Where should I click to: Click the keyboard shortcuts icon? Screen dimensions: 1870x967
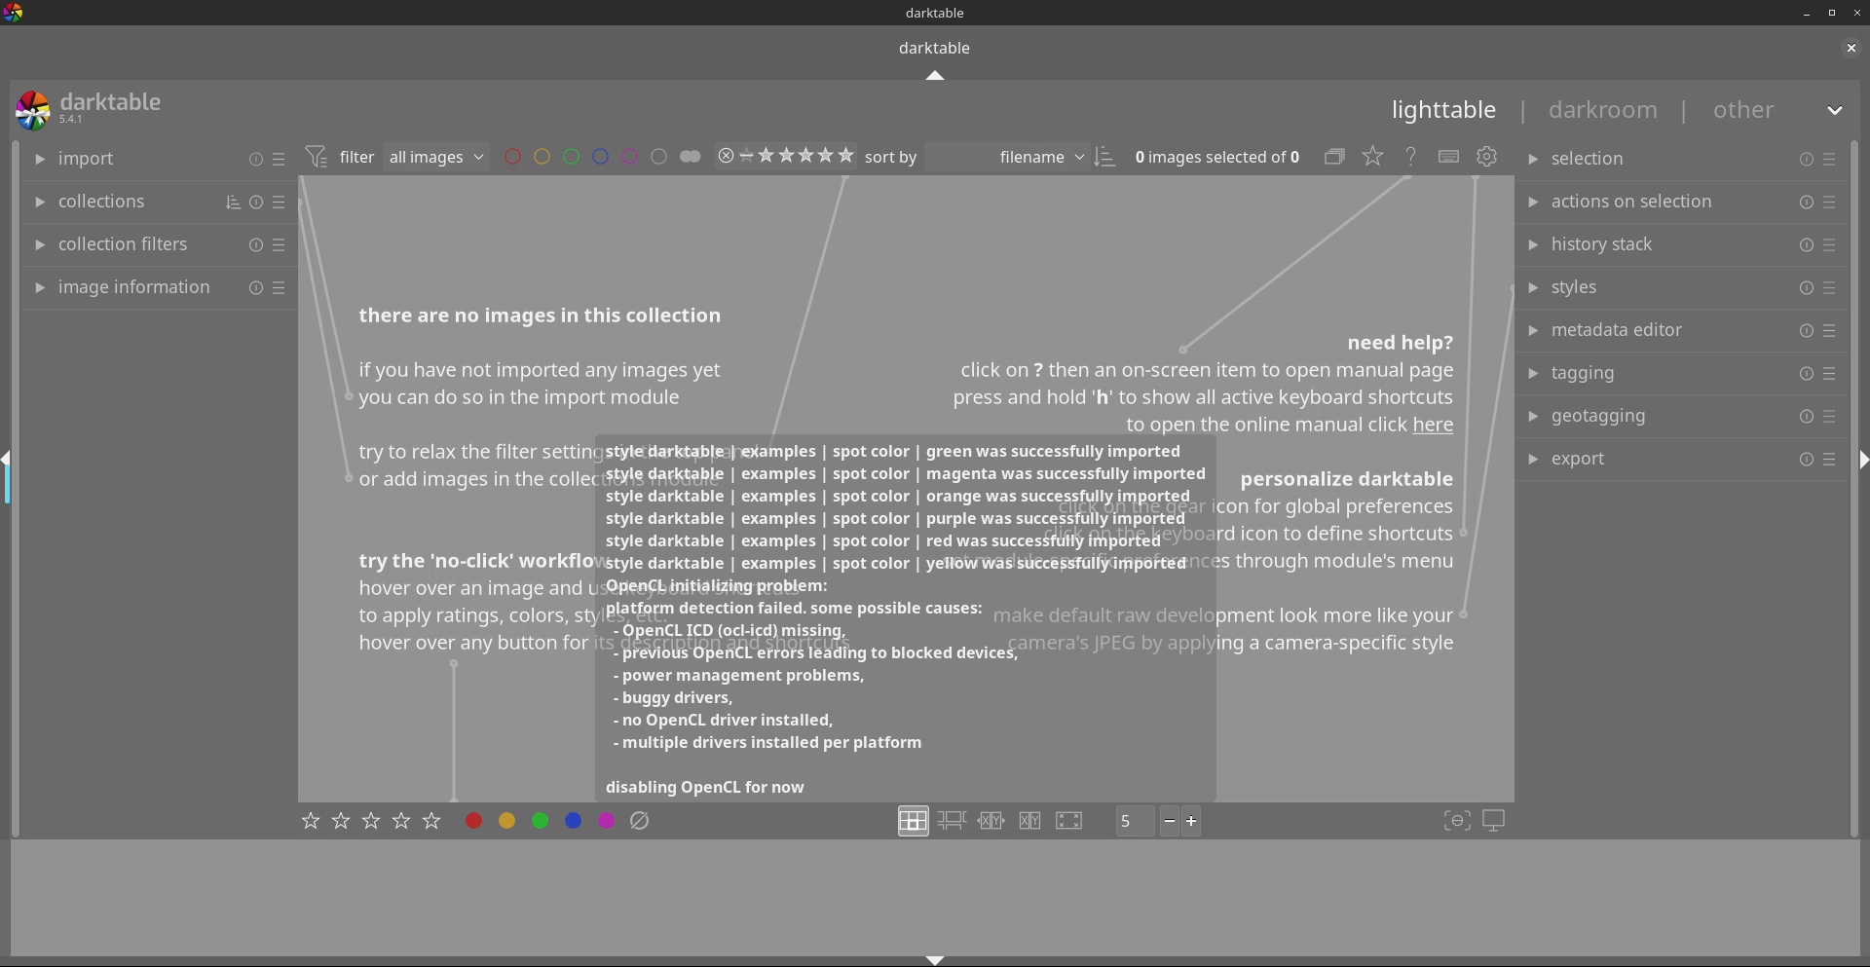click(1448, 157)
